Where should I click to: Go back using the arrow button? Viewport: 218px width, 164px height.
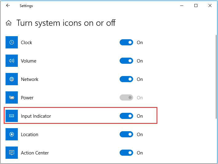tap(8, 6)
